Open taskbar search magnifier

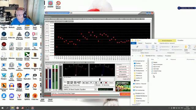click(7, 108)
